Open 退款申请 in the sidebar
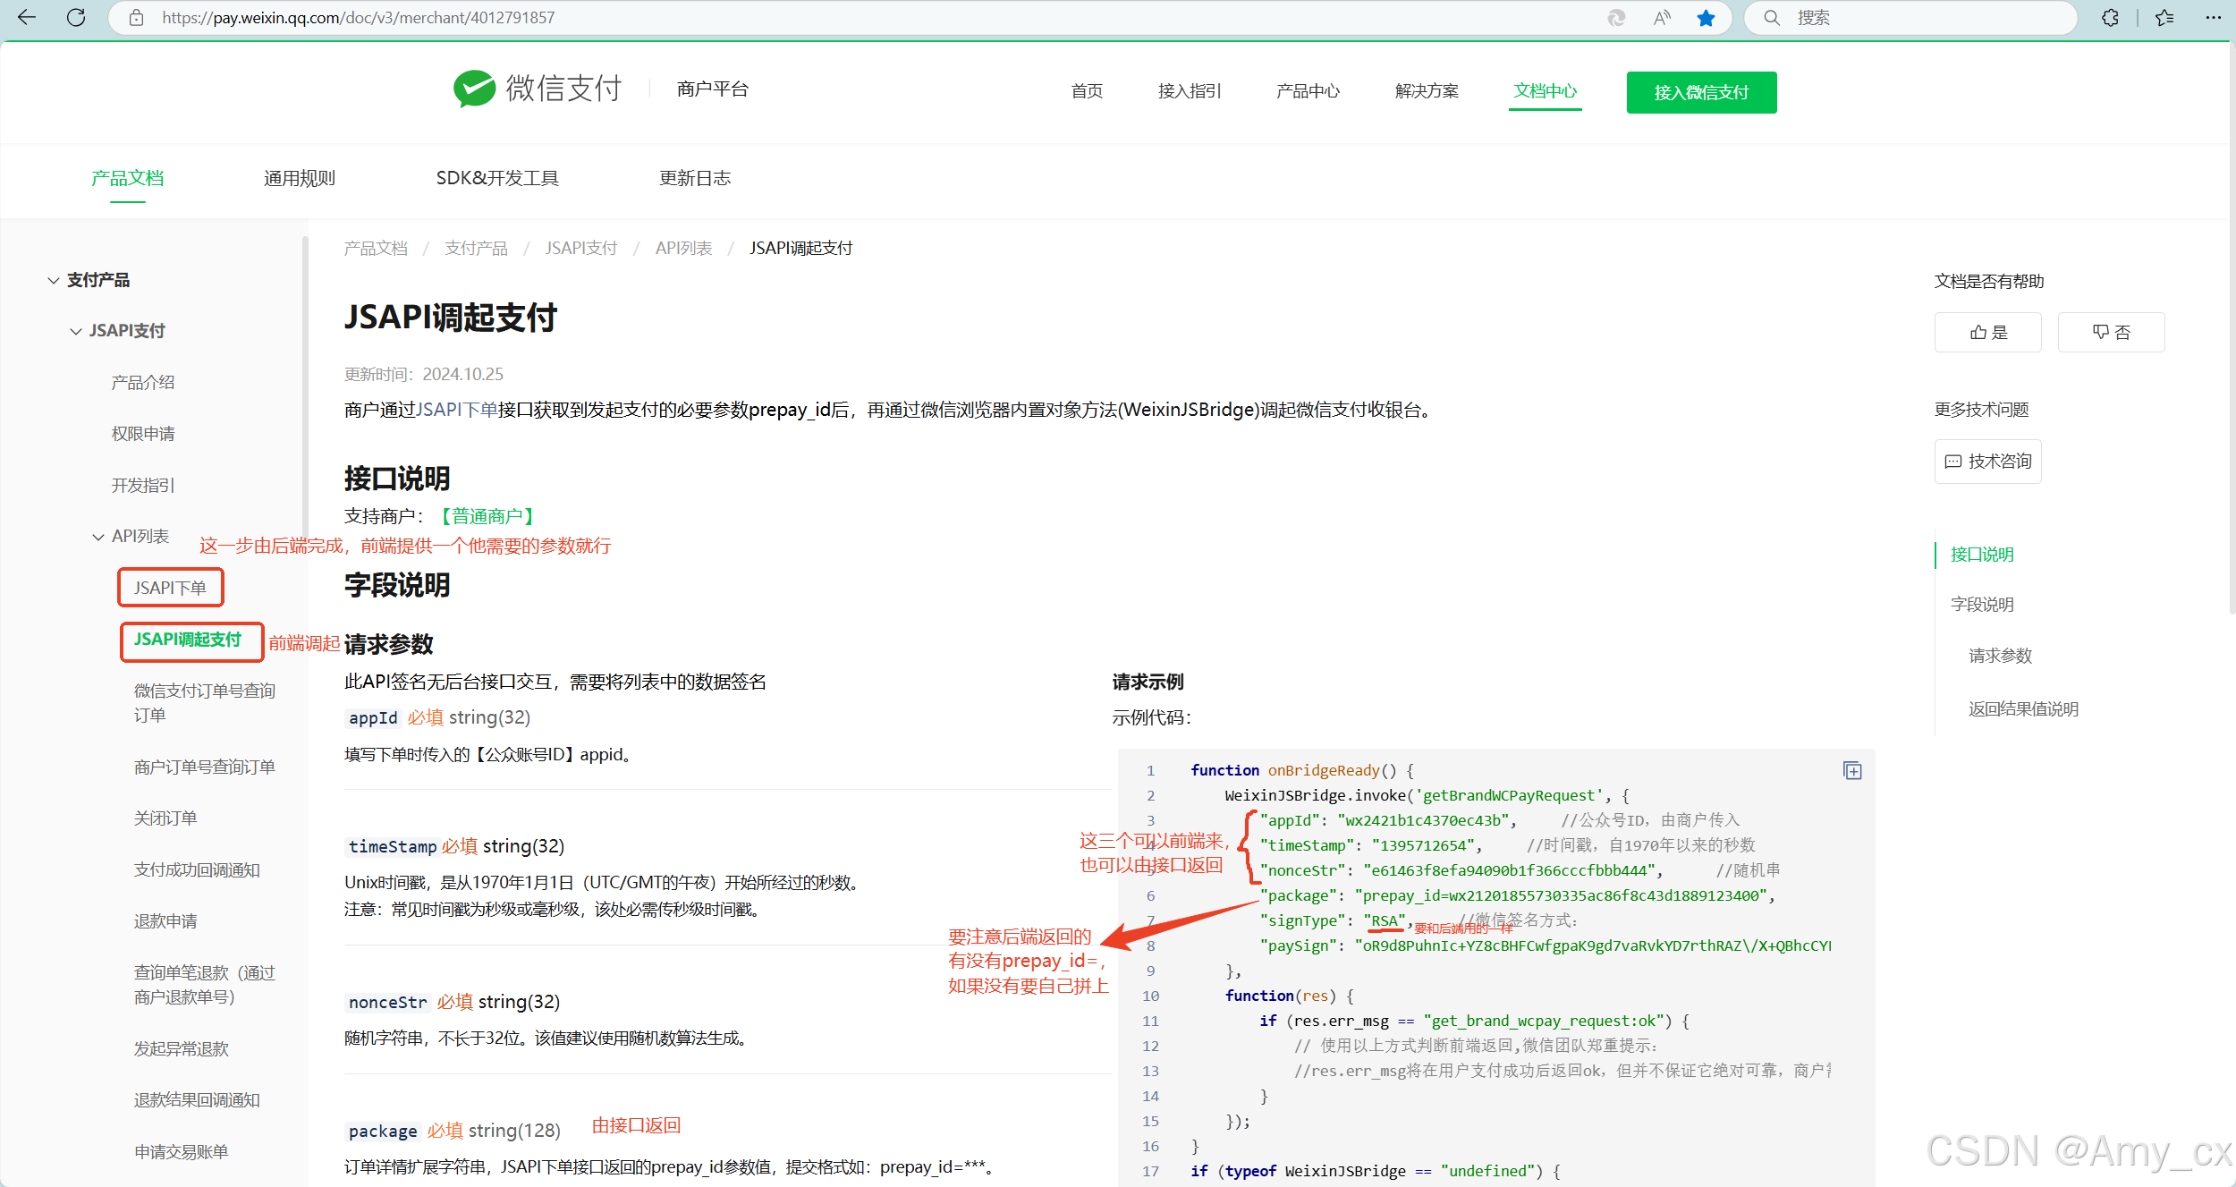Screen dimensions: 2236x1187 click(x=165, y=921)
